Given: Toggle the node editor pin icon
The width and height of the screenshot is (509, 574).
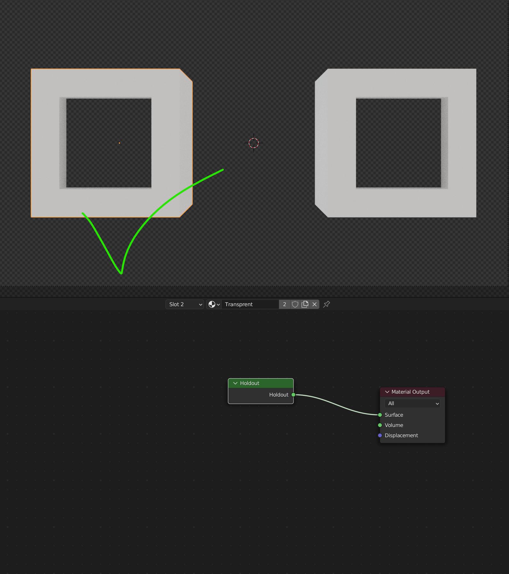Looking at the screenshot, I should click(x=327, y=304).
